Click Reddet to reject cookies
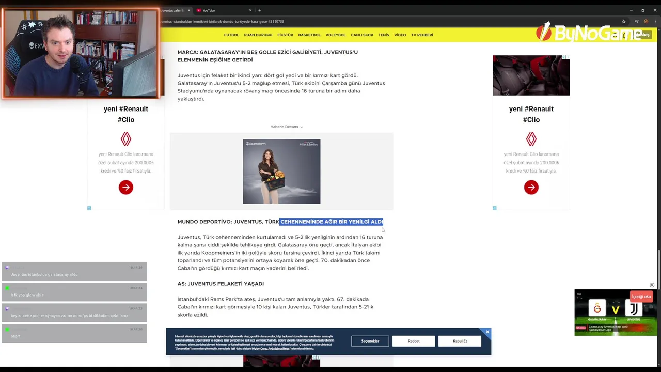The width and height of the screenshot is (661, 372). [414, 341]
